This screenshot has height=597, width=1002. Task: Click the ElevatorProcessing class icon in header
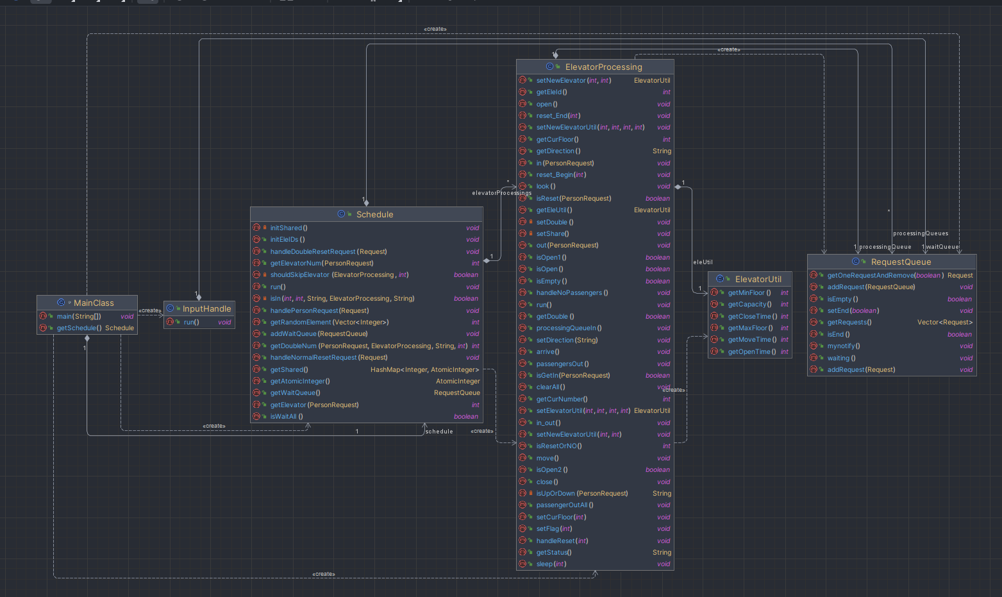550,67
